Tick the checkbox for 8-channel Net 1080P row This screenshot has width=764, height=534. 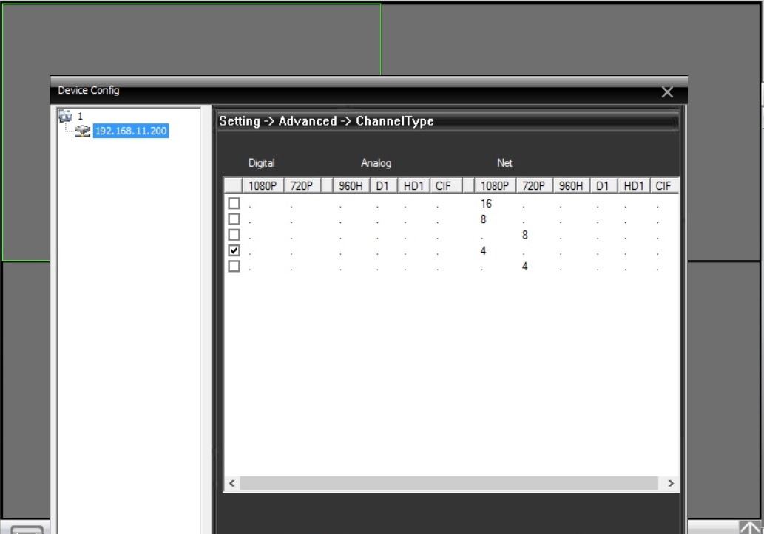pos(234,219)
